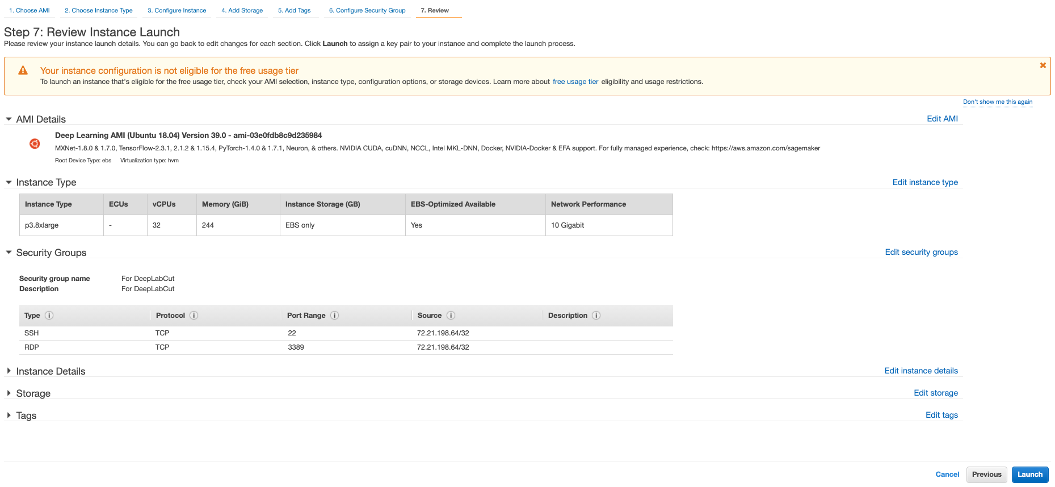
Task: Click the blue Launch button
Action: pos(1030,475)
